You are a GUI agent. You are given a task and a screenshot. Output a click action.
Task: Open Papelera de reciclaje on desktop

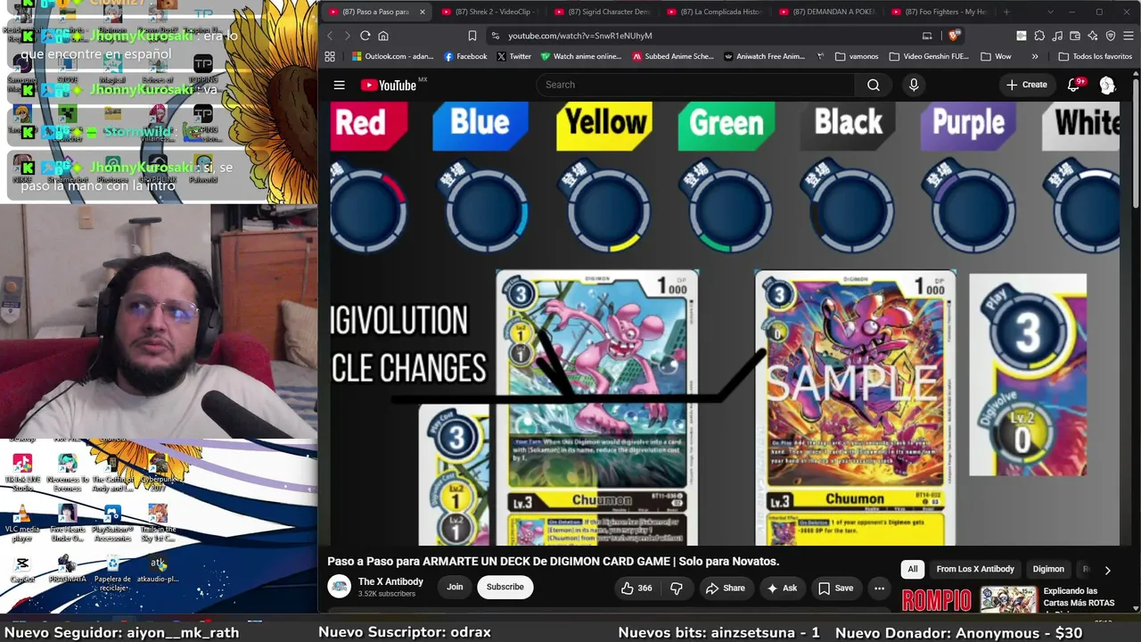pos(112,572)
